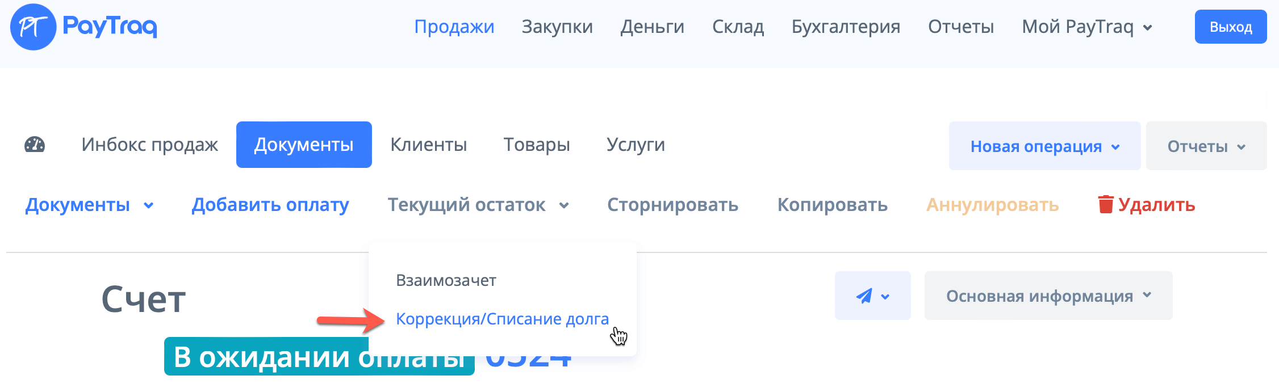Viewport: 1279px width, 388px height.
Task: Click the trash icon beside Удалить
Action: click(x=1105, y=204)
